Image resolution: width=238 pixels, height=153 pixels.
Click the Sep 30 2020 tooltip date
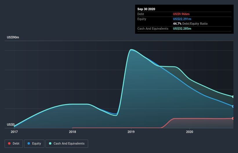pyautogui.click(x=146, y=9)
